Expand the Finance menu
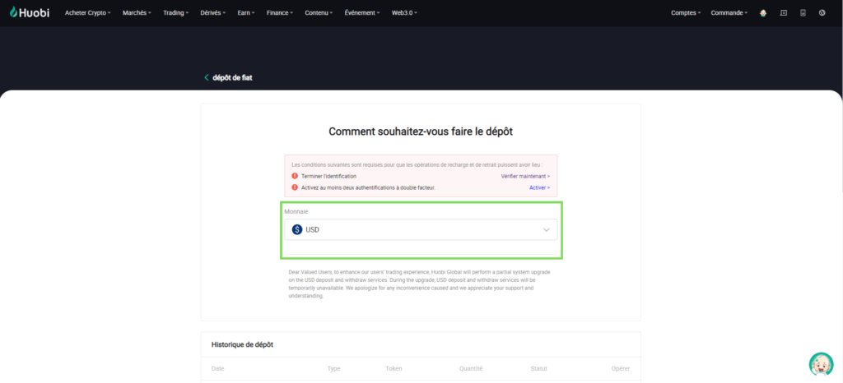843x383 pixels. 280,13
